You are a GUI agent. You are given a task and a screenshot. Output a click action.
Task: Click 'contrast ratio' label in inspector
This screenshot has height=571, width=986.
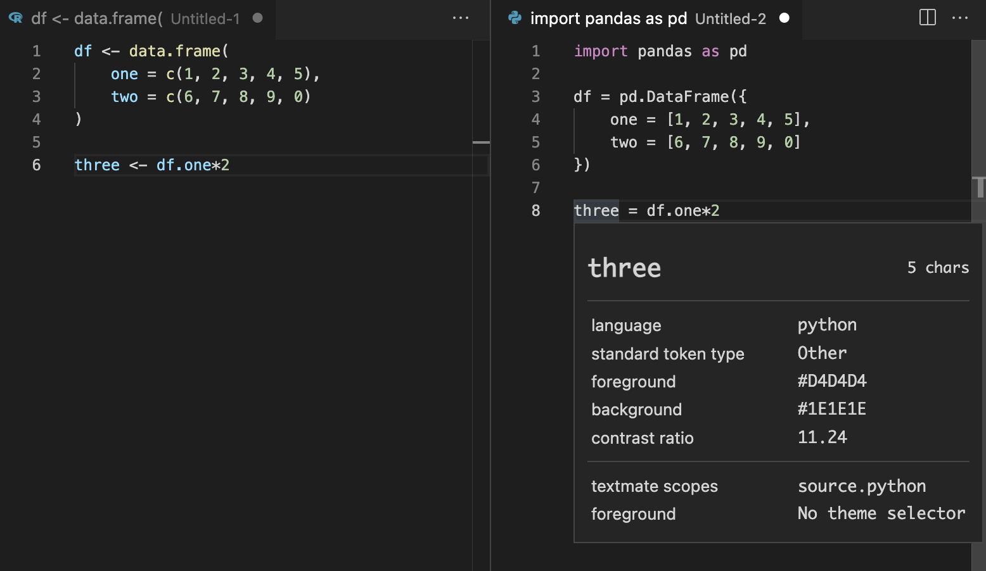(x=643, y=438)
